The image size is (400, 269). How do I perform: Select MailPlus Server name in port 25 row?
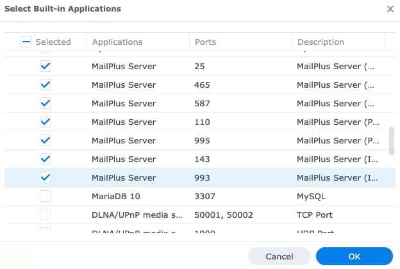124,67
